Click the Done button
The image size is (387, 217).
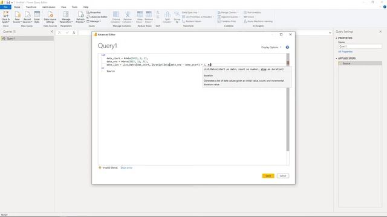268,175
